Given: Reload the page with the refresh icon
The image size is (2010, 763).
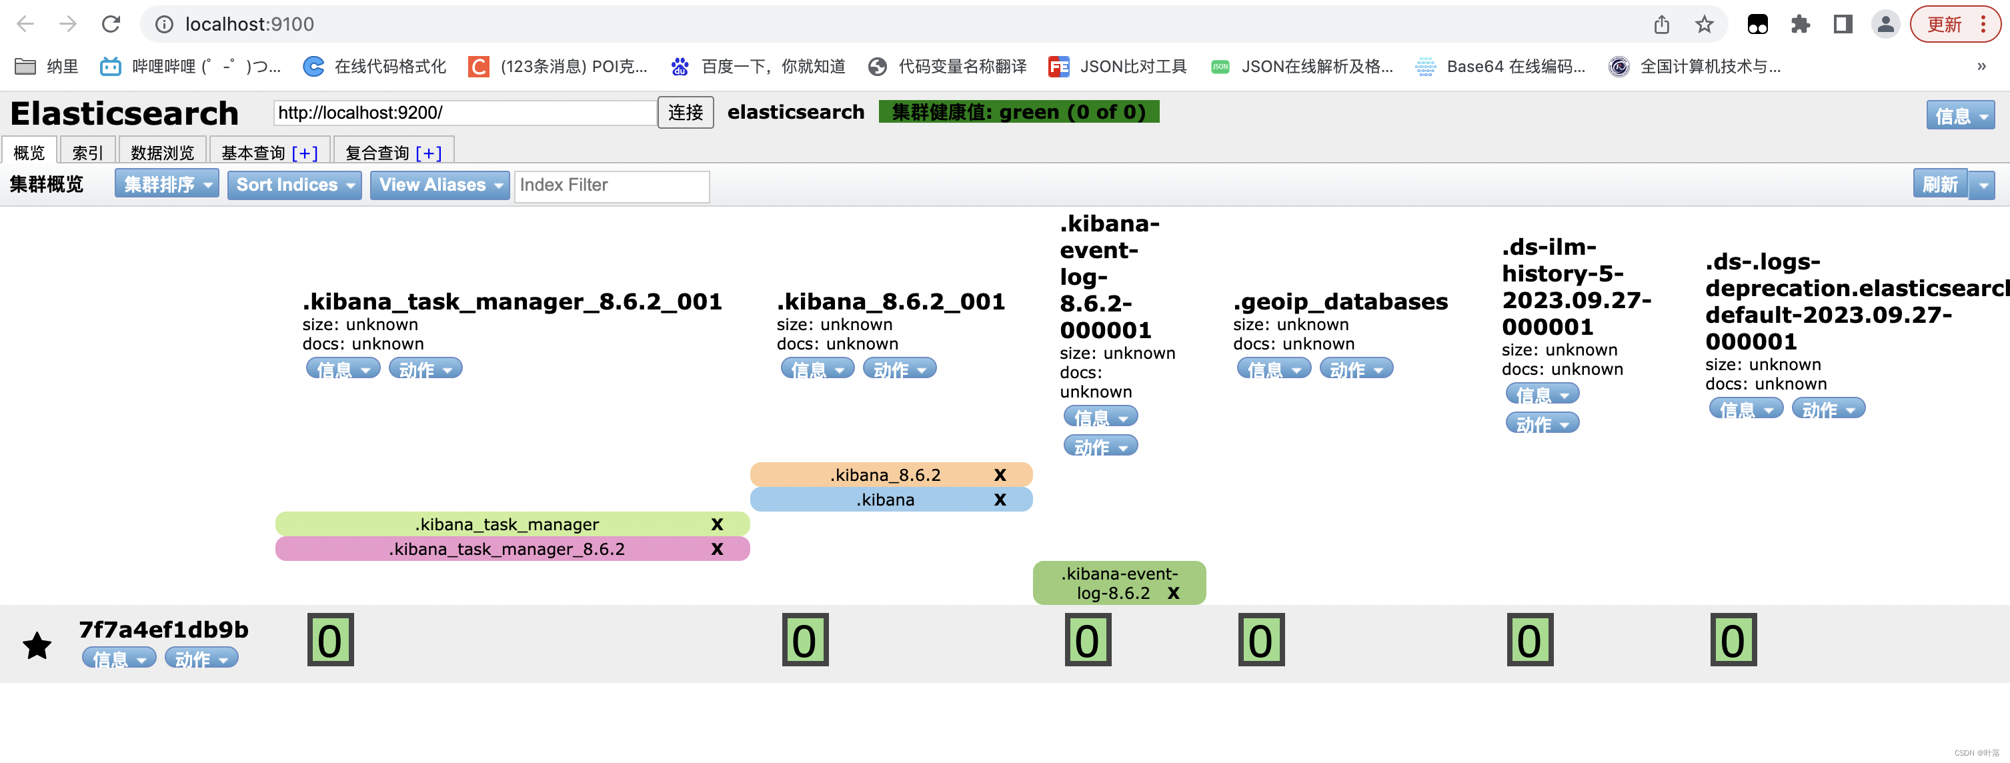Looking at the screenshot, I should (x=111, y=24).
